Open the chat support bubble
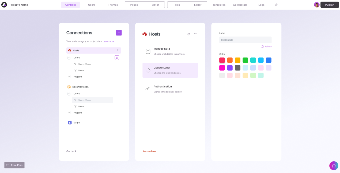This screenshot has height=173, width=340. [x=334, y=166]
